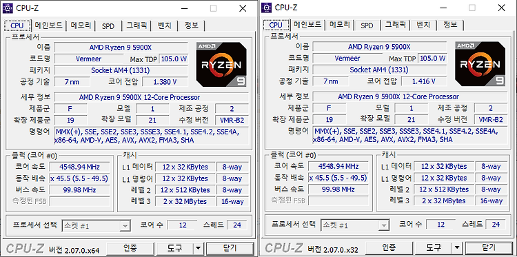517x257 pixels.
Task: Open the 메인보드 tab in the right window
Action: tap(307, 25)
